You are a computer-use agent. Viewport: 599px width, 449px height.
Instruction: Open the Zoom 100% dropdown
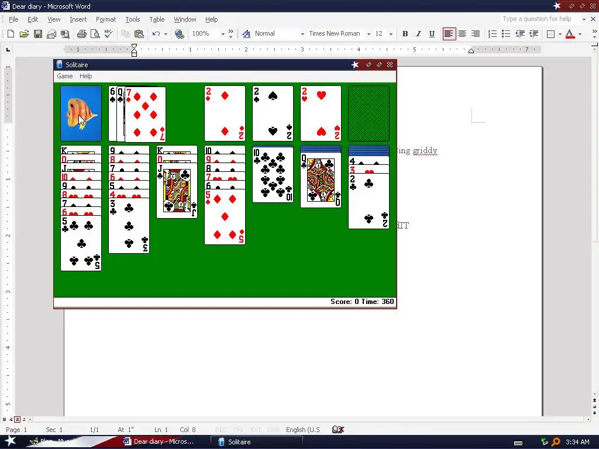223,33
